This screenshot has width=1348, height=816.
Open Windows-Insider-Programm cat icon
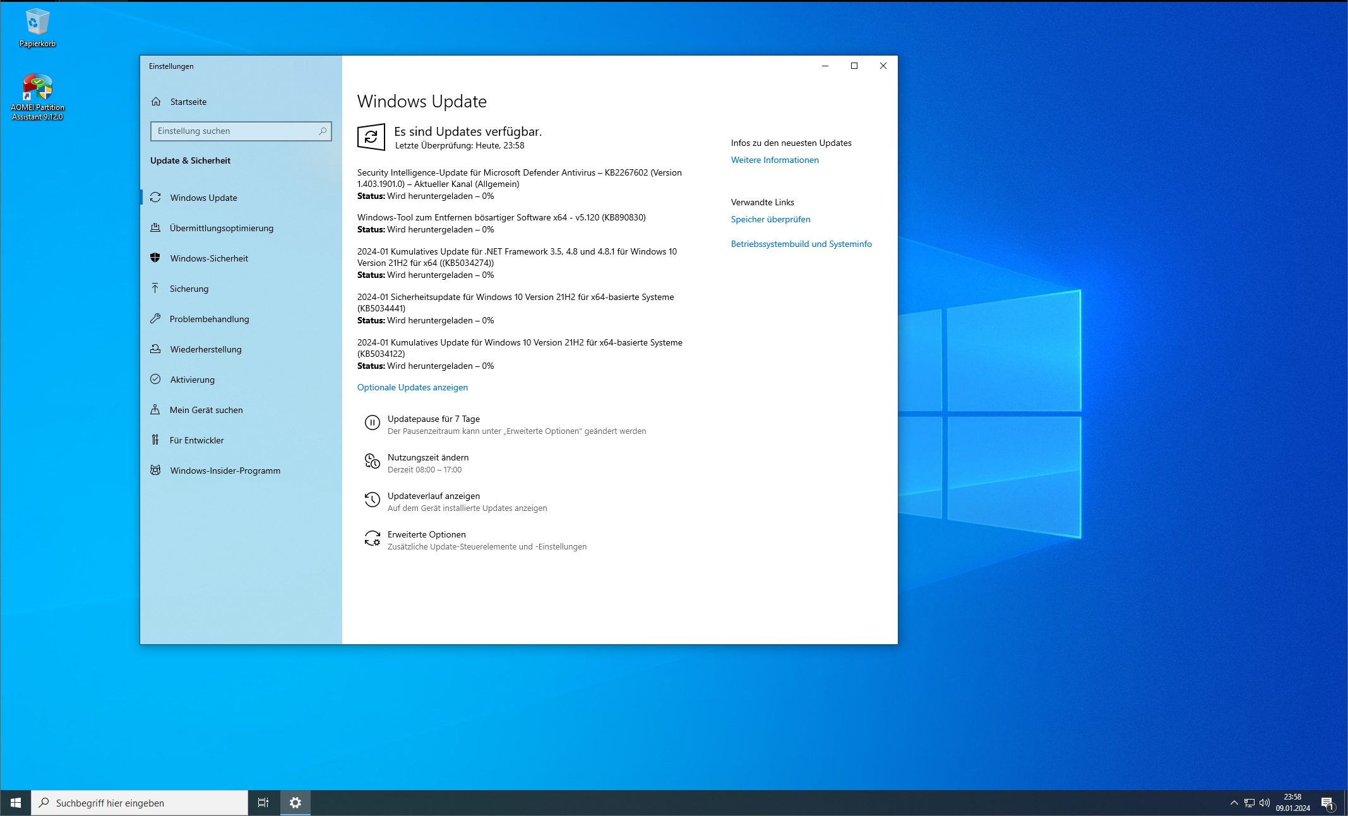coord(155,471)
